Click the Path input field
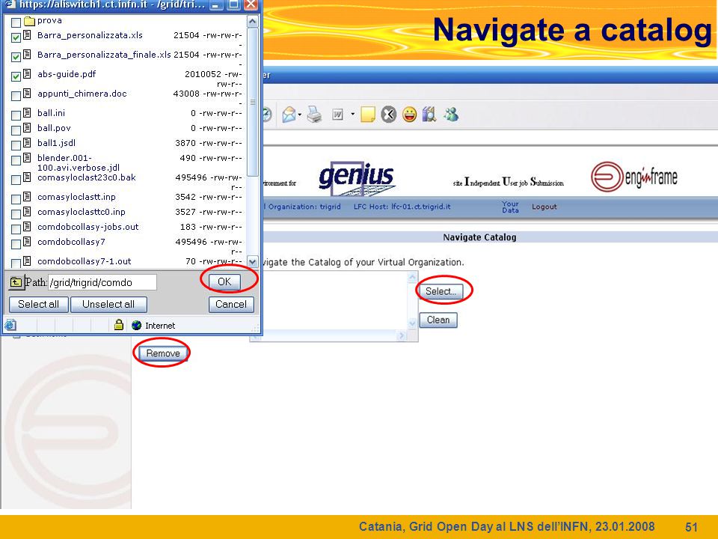The height and width of the screenshot is (539, 718). click(x=102, y=282)
